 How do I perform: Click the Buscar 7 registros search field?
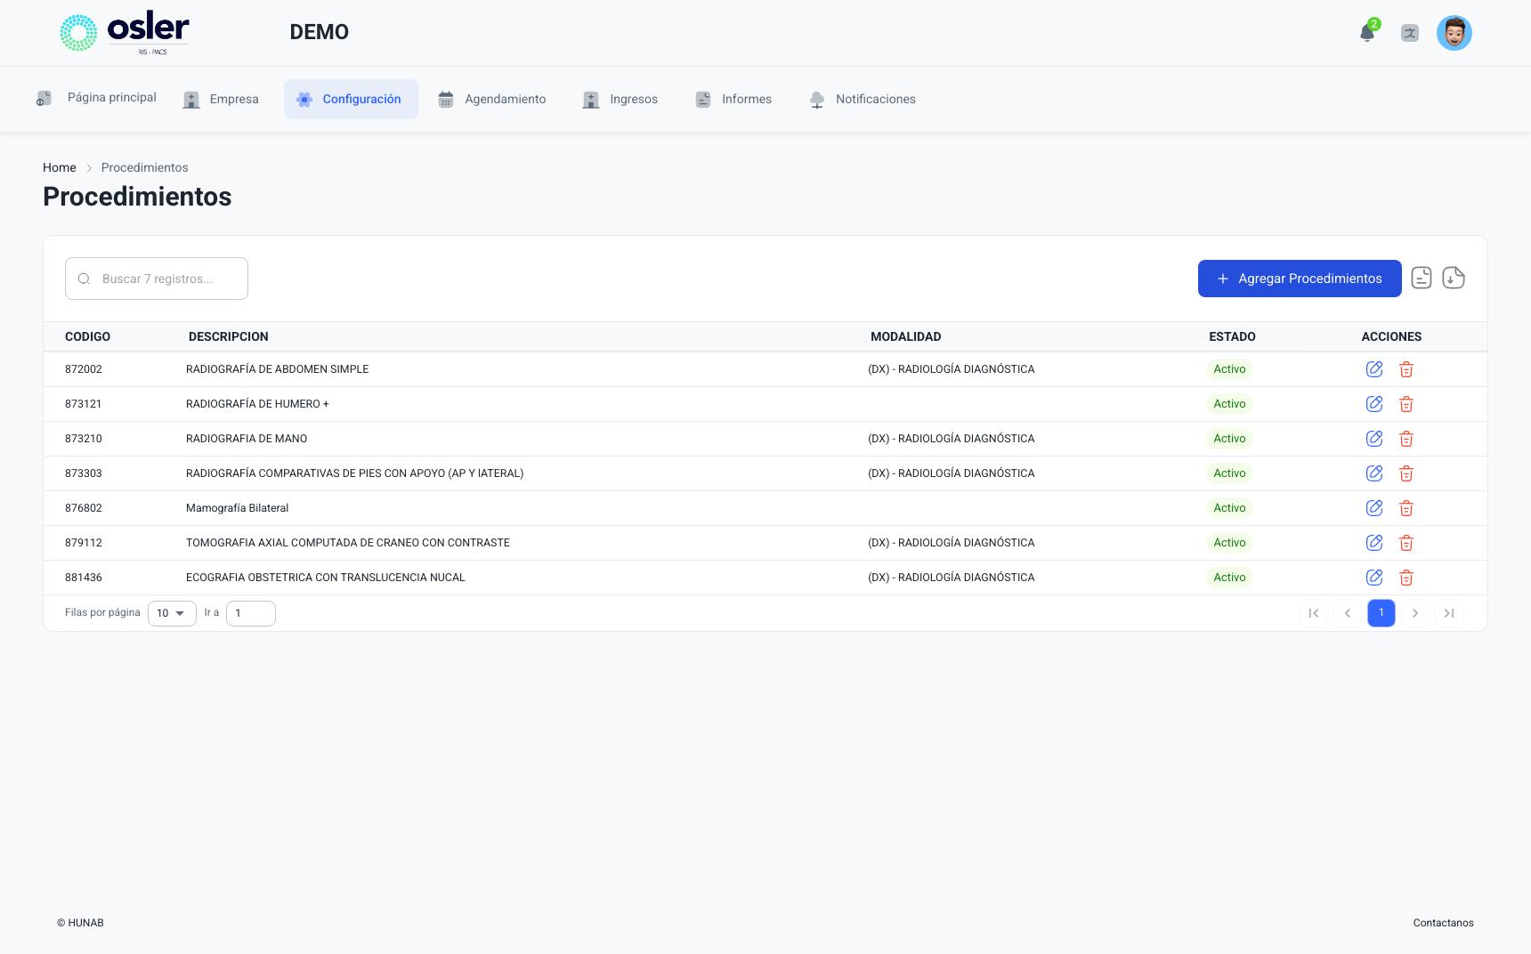157,279
